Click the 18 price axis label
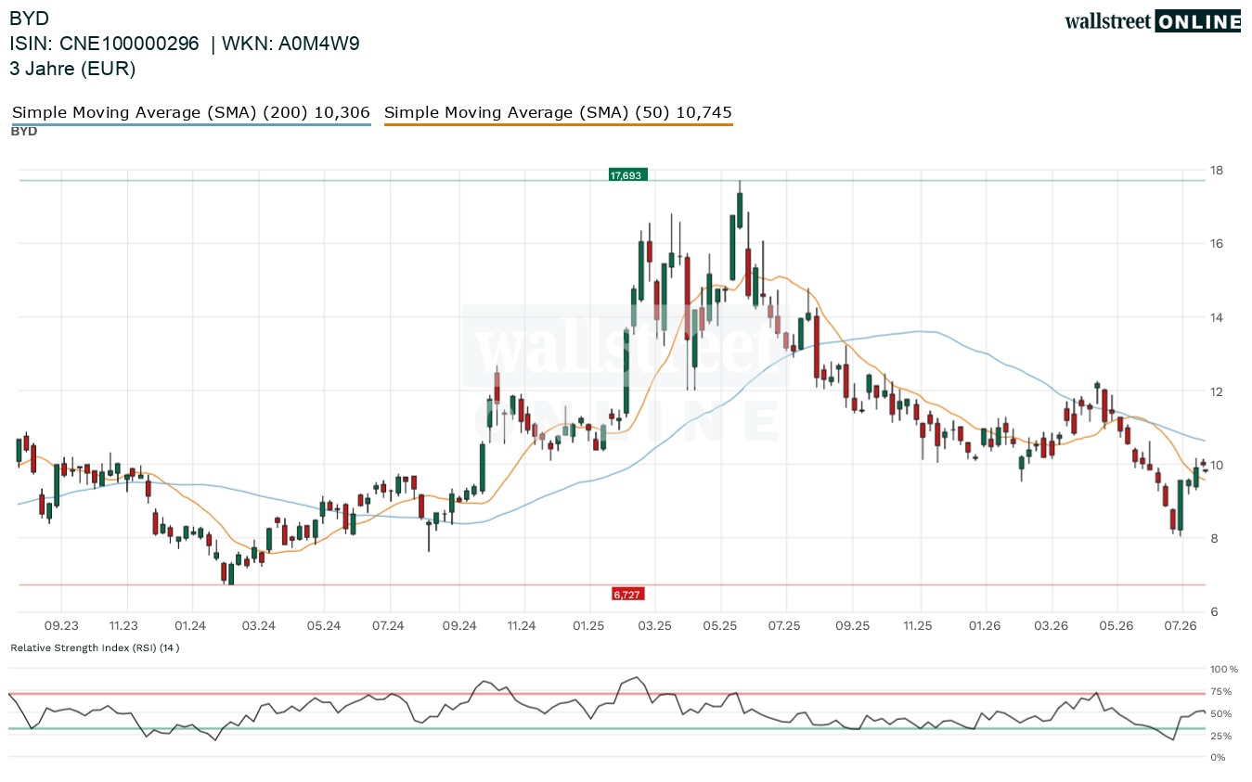Viewport: 1252px width, 782px height. pyautogui.click(x=1216, y=171)
